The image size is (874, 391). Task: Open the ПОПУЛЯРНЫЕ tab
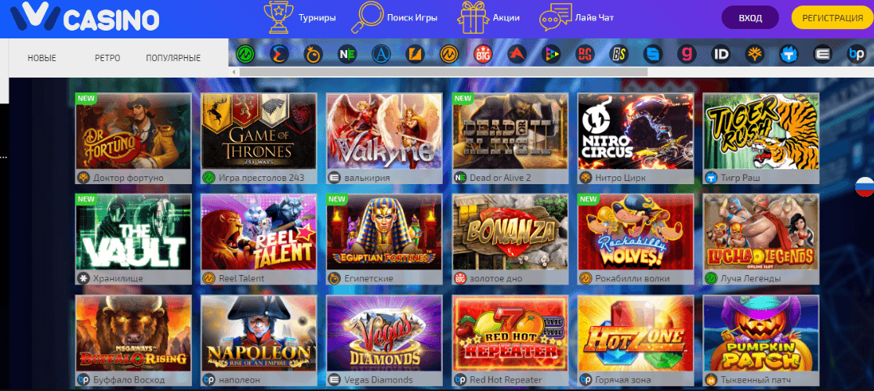pos(173,58)
